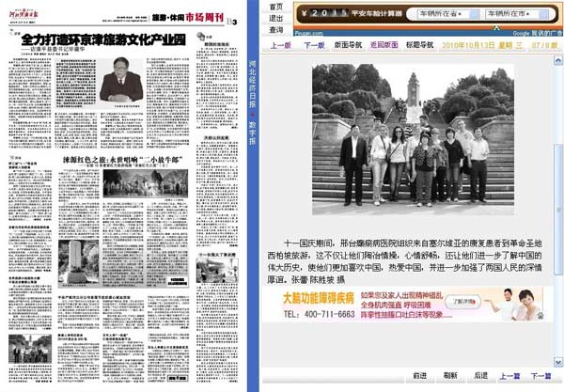Click the Serbian patients group photo
This screenshot has height=392, width=564.
[x=413, y=139]
